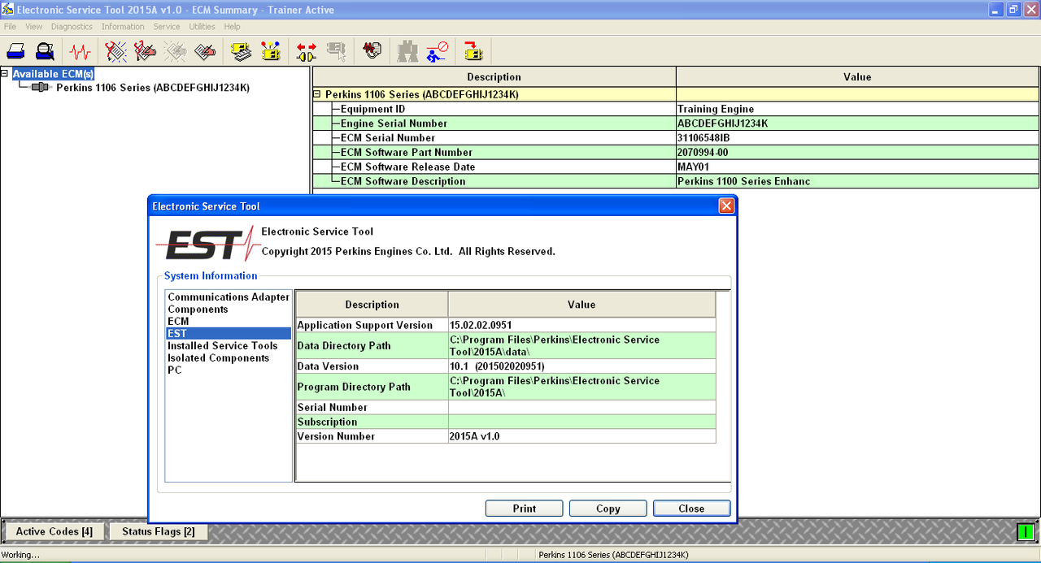The height and width of the screenshot is (563, 1041).
Task: Open the File menu
Action: 10,27
